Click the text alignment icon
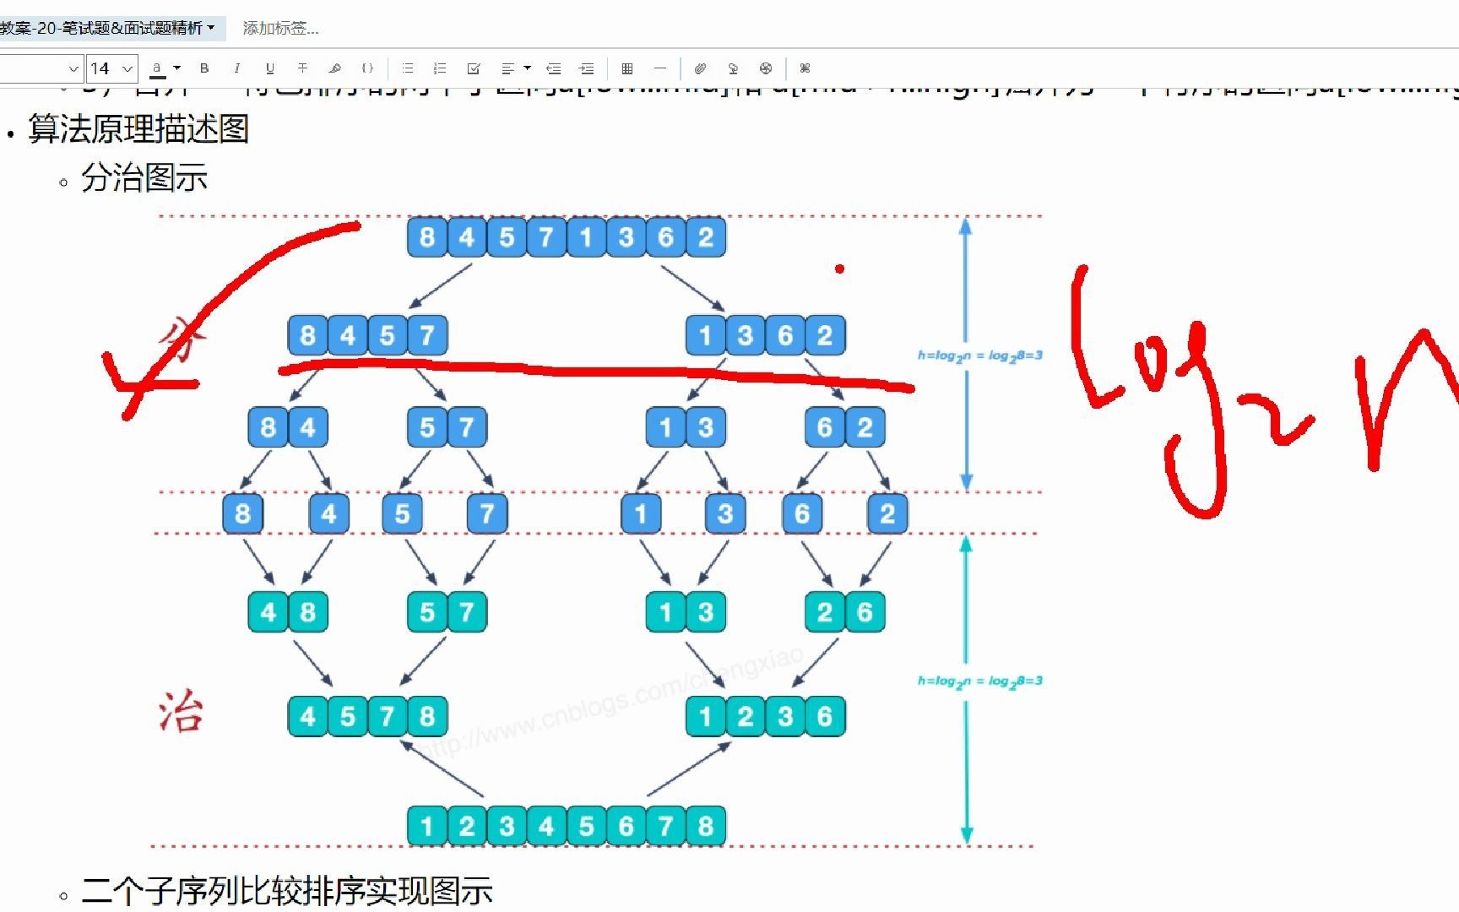Screen dimensions: 1459x912 (x=507, y=68)
